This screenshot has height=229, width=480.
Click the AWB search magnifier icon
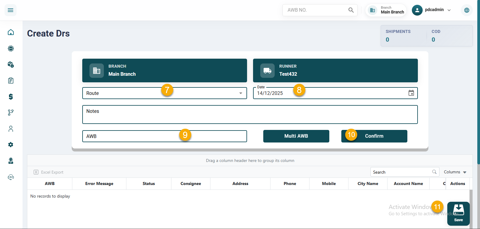[351, 10]
